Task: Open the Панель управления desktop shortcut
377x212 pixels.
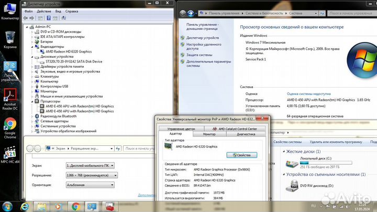Action: point(10,71)
